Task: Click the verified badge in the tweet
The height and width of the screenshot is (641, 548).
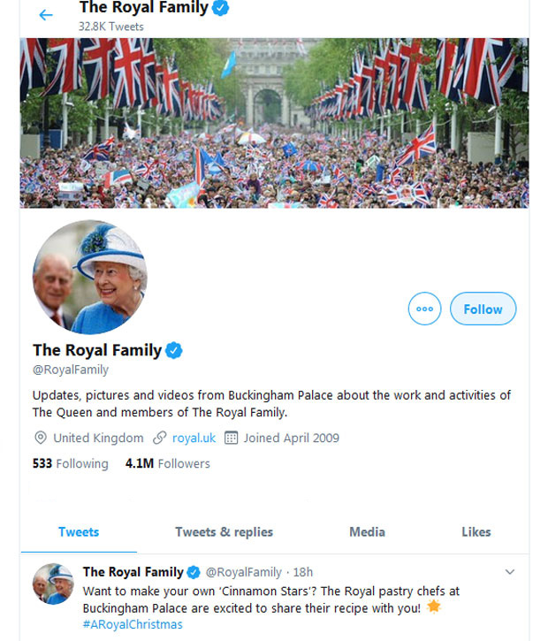Action: [x=194, y=572]
